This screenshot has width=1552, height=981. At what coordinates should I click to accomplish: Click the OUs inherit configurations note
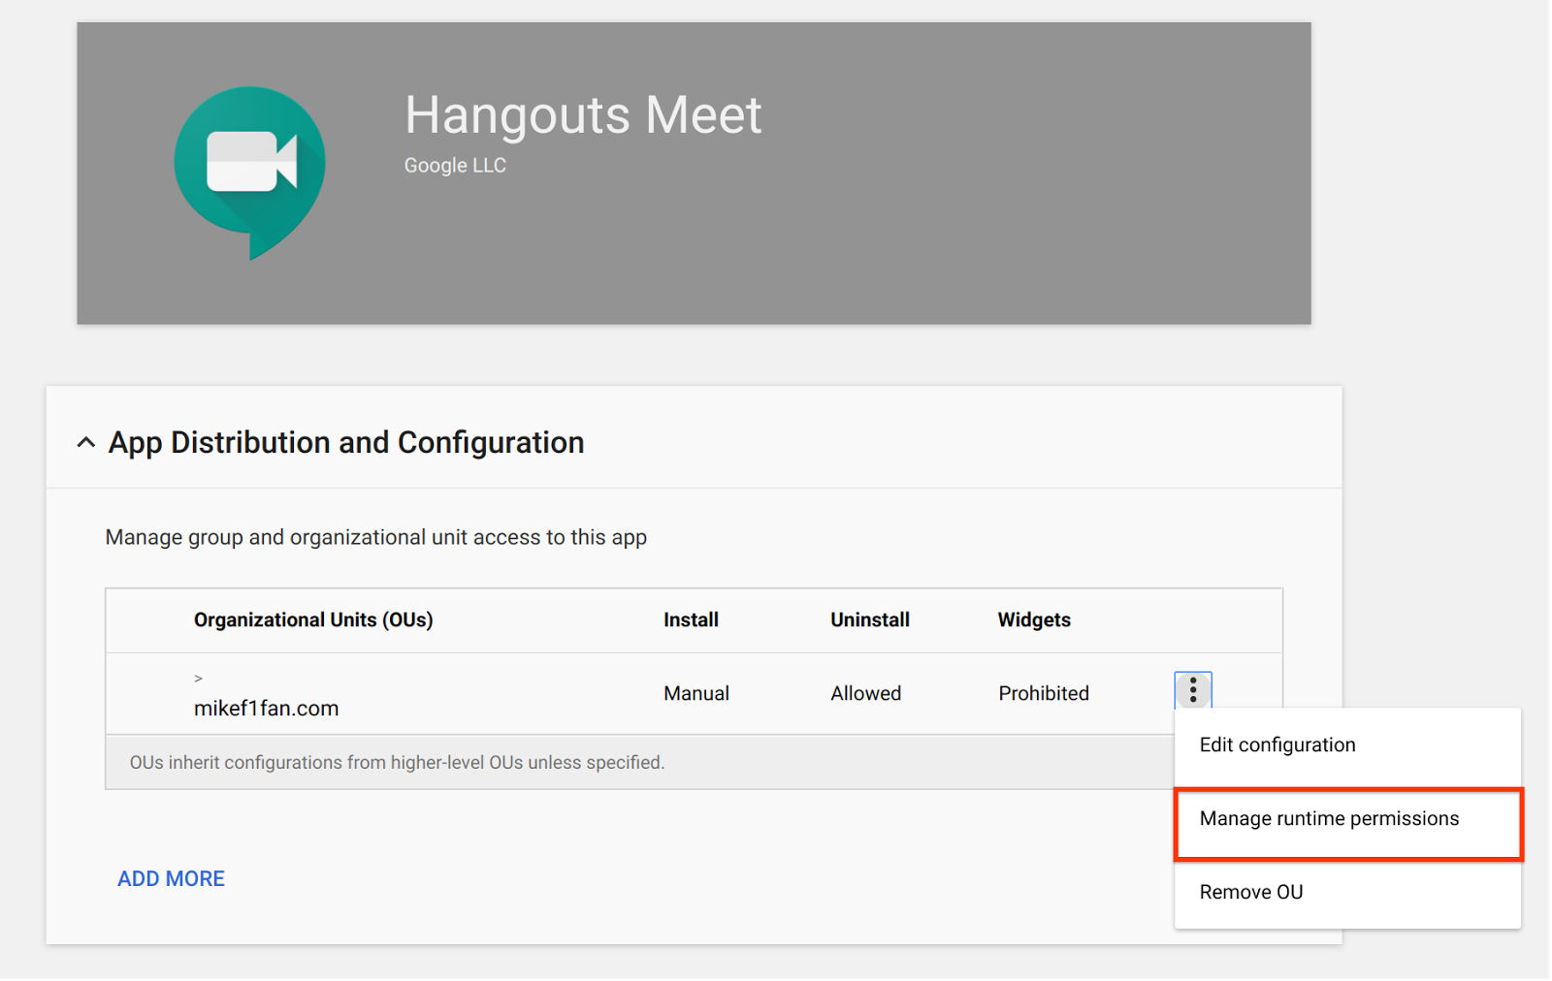click(398, 763)
